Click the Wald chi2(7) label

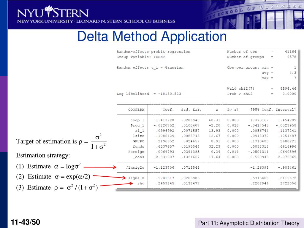click(x=240, y=88)
